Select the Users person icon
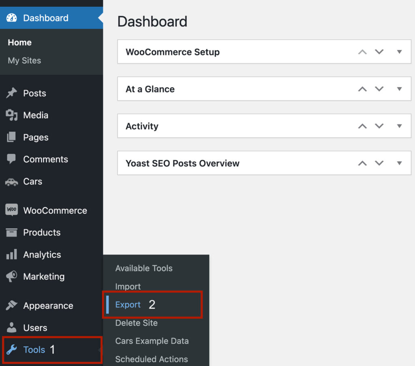This screenshot has width=415, height=366. [12, 327]
